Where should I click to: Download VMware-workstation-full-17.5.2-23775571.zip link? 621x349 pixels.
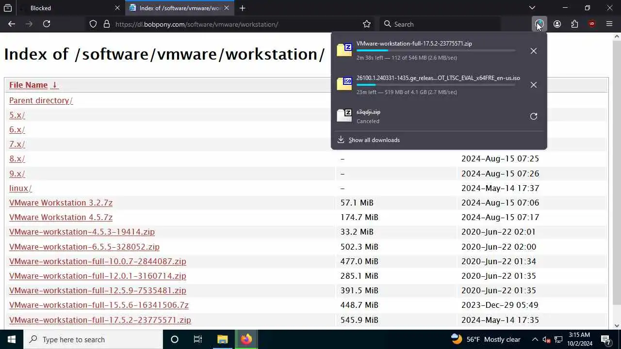pyautogui.click(x=100, y=320)
